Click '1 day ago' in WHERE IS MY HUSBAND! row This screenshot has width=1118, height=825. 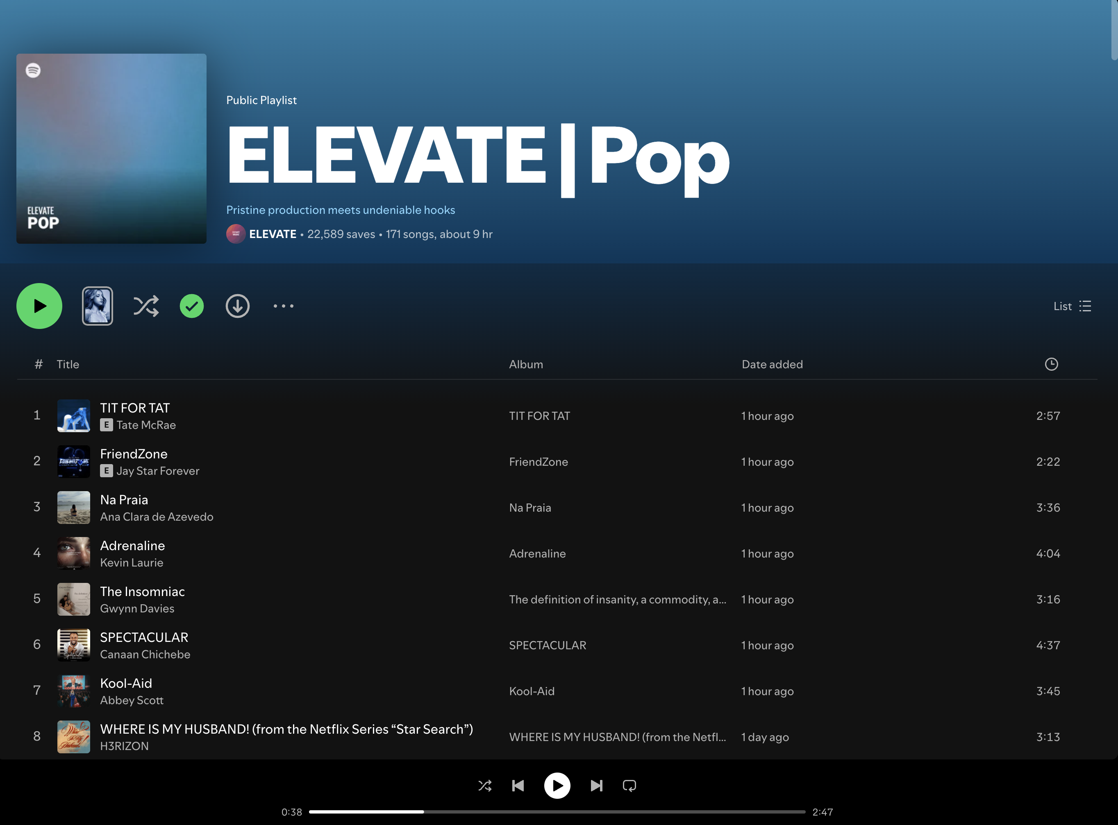[x=765, y=738]
